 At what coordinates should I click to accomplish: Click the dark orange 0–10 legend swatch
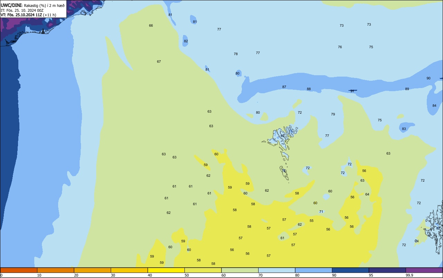[19, 270]
